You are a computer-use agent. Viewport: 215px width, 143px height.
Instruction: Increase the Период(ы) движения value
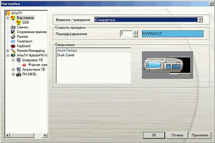[135, 32]
